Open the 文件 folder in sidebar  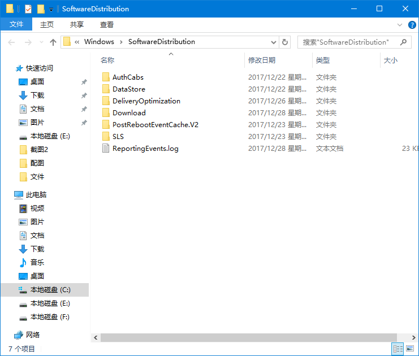37,177
